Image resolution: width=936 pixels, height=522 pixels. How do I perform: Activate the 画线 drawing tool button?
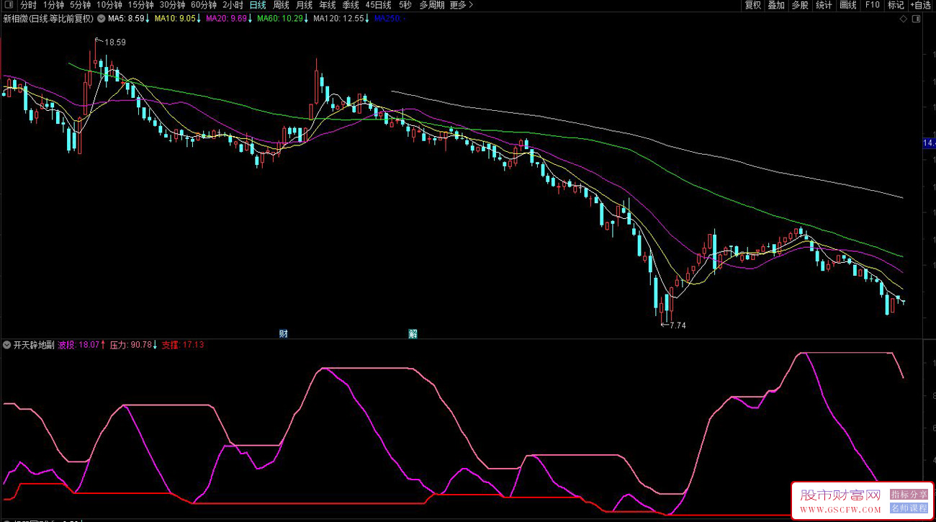tap(848, 5)
